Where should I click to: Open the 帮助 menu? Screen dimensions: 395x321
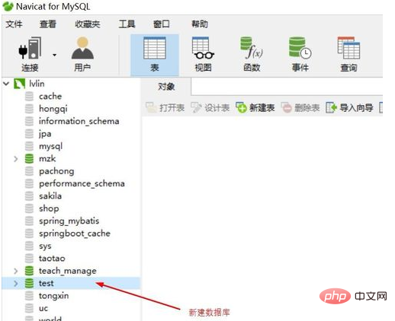point(200,24)
